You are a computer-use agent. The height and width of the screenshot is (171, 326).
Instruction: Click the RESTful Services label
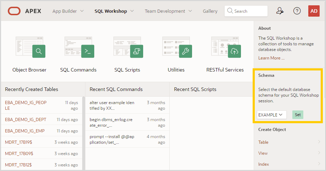[225, 70]
